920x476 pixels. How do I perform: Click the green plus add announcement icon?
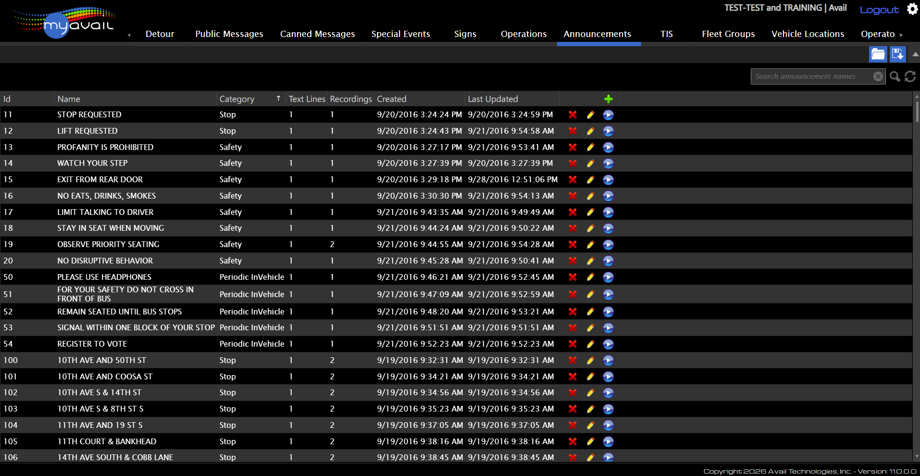click(608, 99)
